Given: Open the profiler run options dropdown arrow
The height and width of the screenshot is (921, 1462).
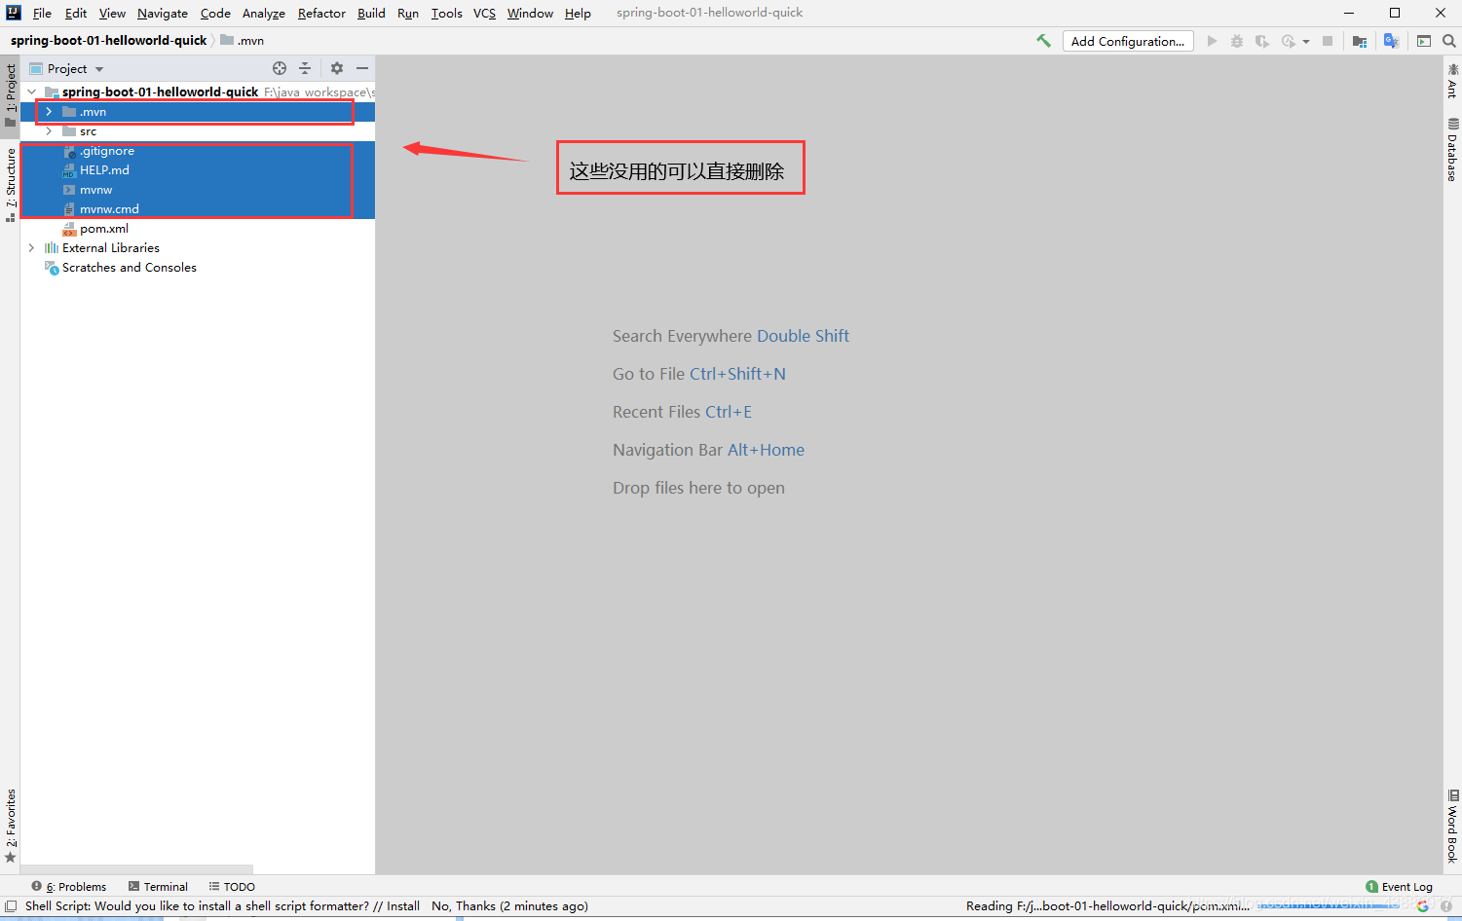Looking at the screenshot, I should pyautogui.click(x=1306, y=42).
